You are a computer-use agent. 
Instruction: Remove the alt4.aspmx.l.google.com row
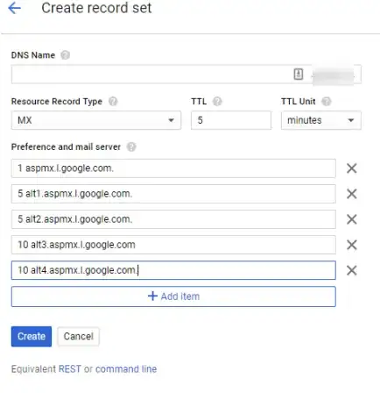(352, 270)
